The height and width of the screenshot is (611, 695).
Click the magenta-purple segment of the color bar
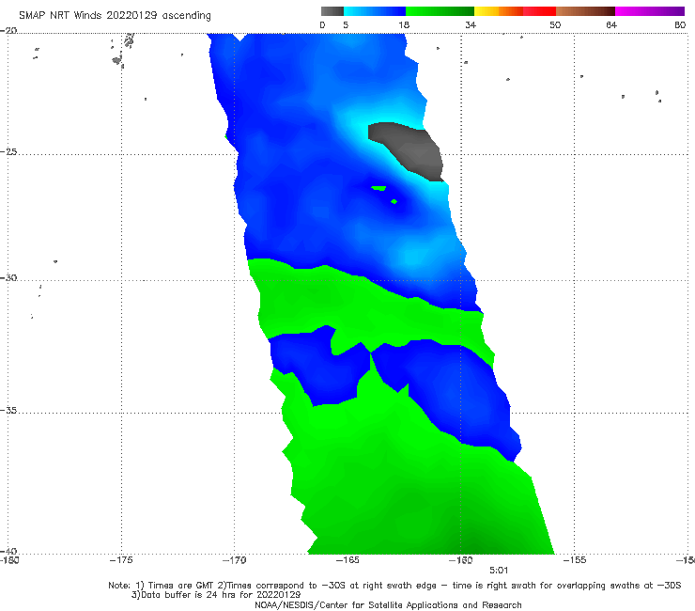pos(650,11)
